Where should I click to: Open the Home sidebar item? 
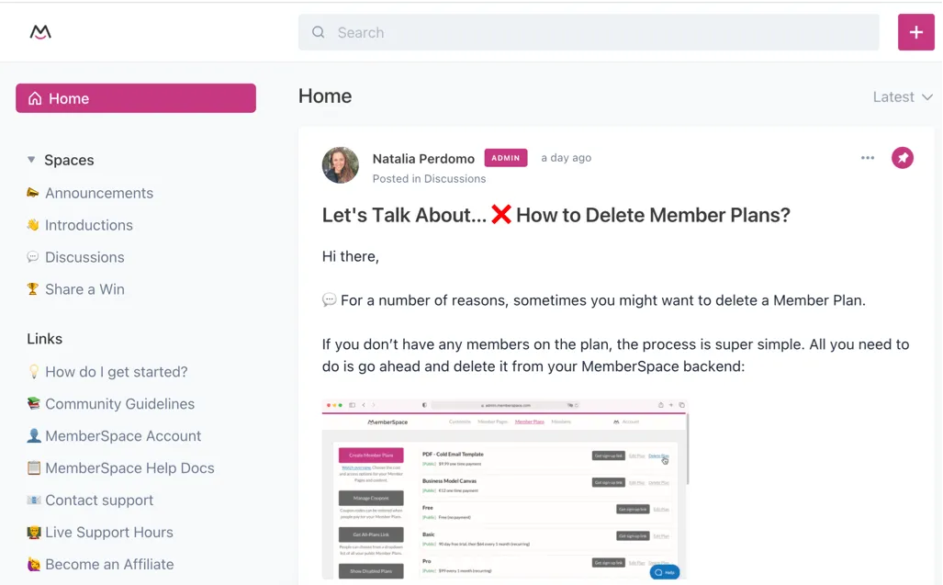click(x=136, y=98)
